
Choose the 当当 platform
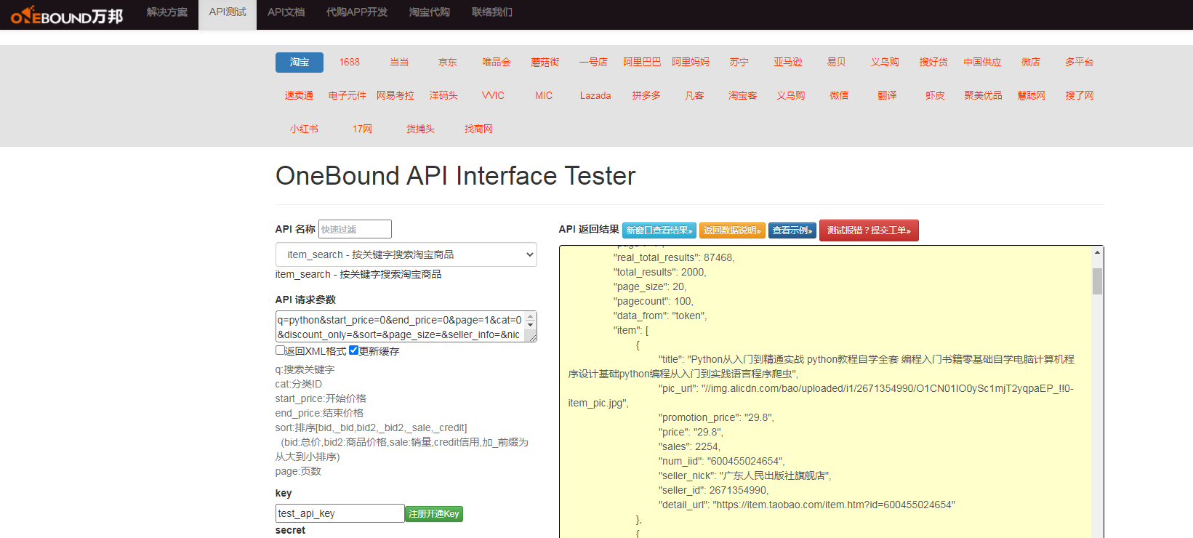coord(399,63)
